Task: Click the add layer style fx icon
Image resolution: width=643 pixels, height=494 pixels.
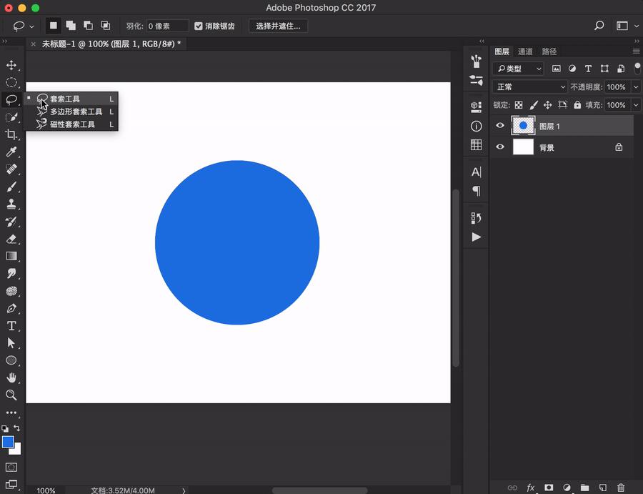Action: (531, 488)
